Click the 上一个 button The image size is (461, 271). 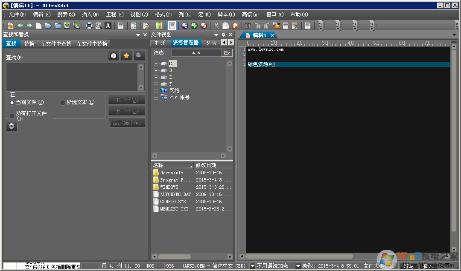pyautogui.click(x=126, y=111)
